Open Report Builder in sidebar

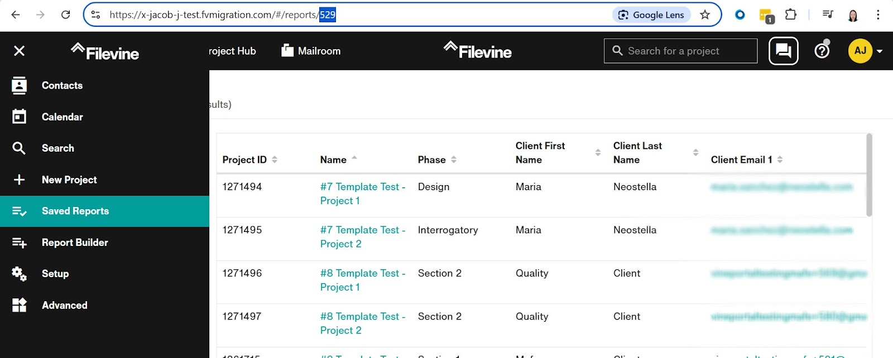[x=104, y=243]
